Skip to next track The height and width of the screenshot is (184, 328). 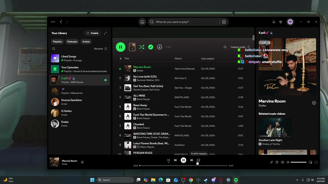(x=191, y=160)
